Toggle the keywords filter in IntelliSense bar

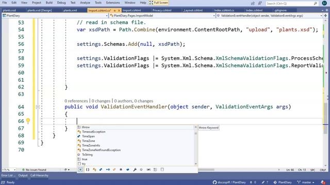pos(155,170)
